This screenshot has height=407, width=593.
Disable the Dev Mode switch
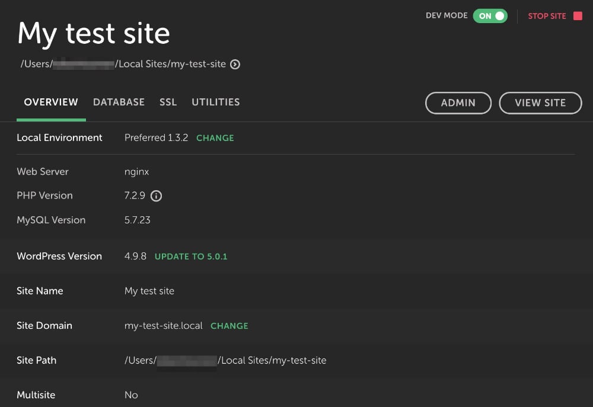pos(491,16)
